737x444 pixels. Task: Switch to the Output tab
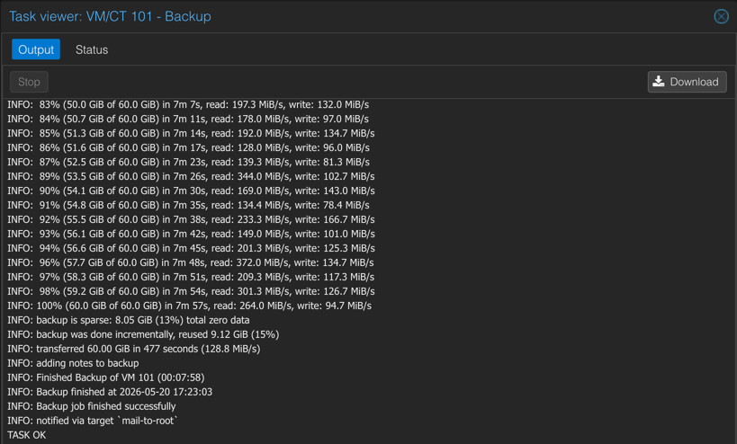[x=36, y=49]
